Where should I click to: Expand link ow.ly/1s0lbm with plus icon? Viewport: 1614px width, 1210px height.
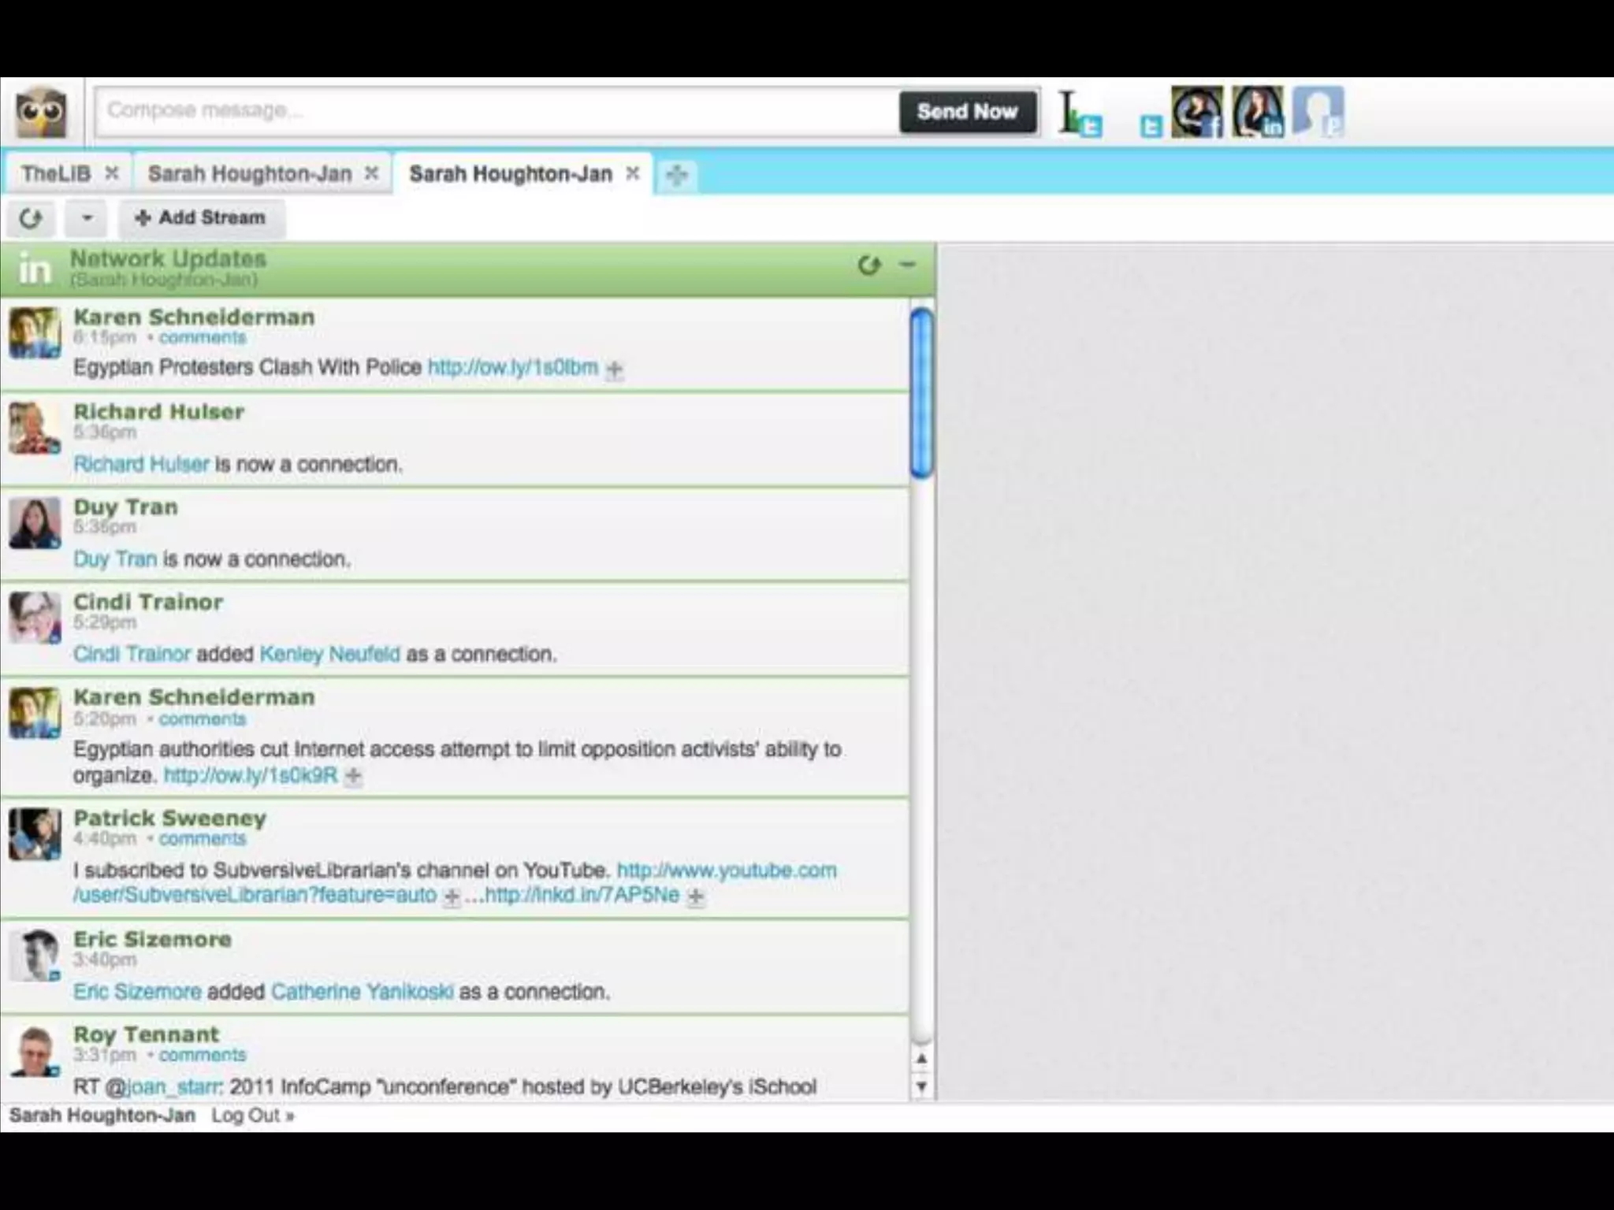coord(615,369)
